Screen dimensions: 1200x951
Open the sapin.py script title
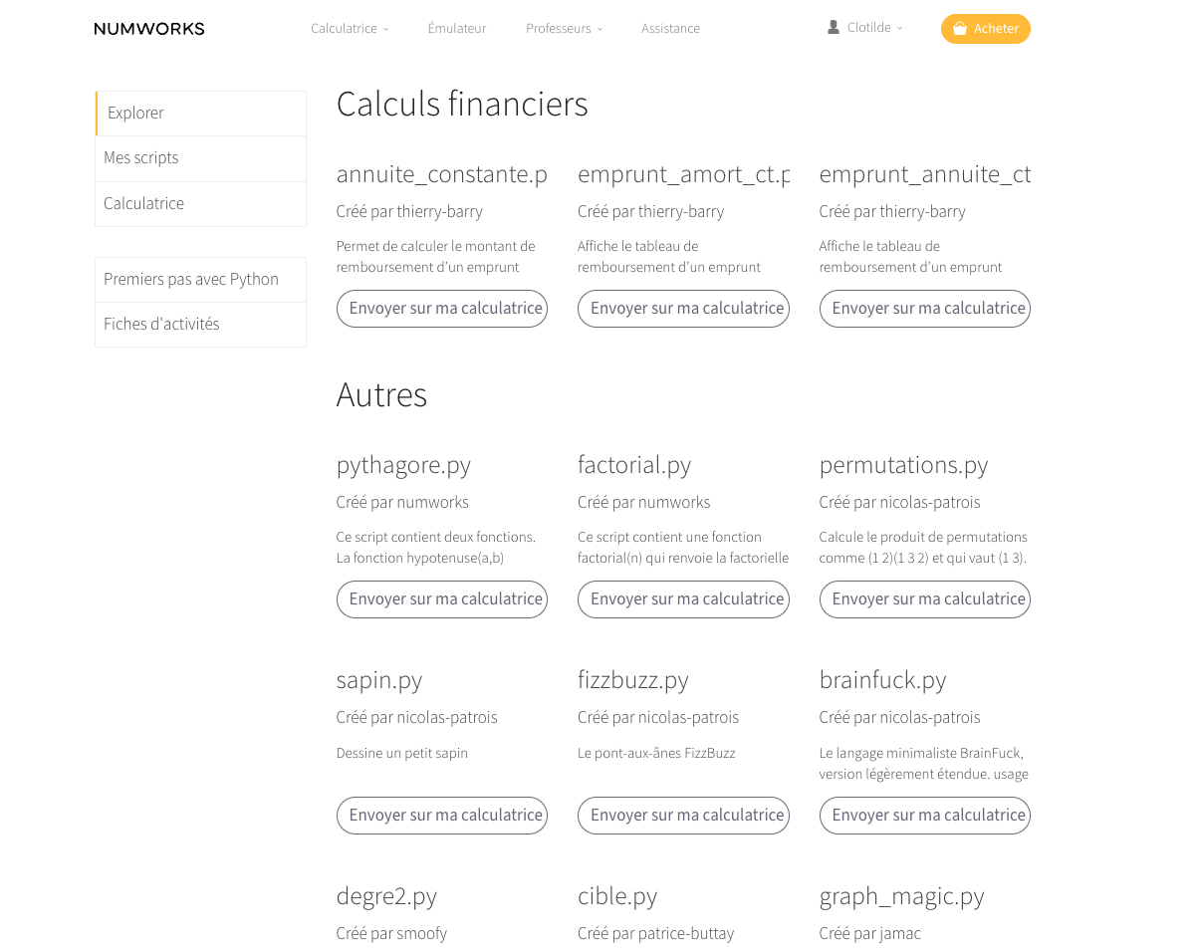[x=379, y=680]
